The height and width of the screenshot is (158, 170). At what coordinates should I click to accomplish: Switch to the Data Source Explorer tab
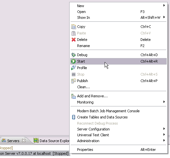pos(51,141)
